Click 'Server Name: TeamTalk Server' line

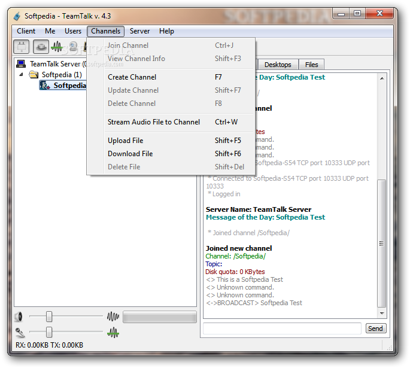coord(259,209)
